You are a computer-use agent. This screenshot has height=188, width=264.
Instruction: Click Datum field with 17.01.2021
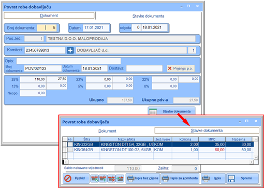(96, 28)
